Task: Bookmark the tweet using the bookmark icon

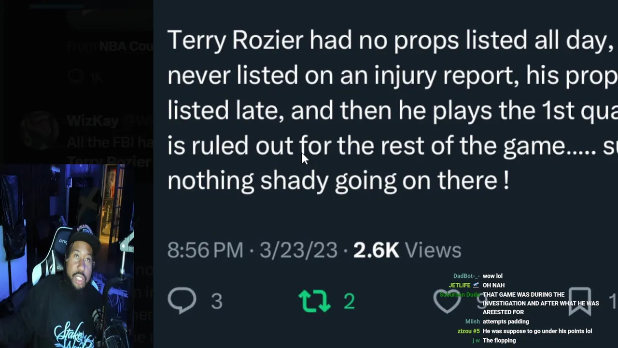Action: tap(579, 301)
